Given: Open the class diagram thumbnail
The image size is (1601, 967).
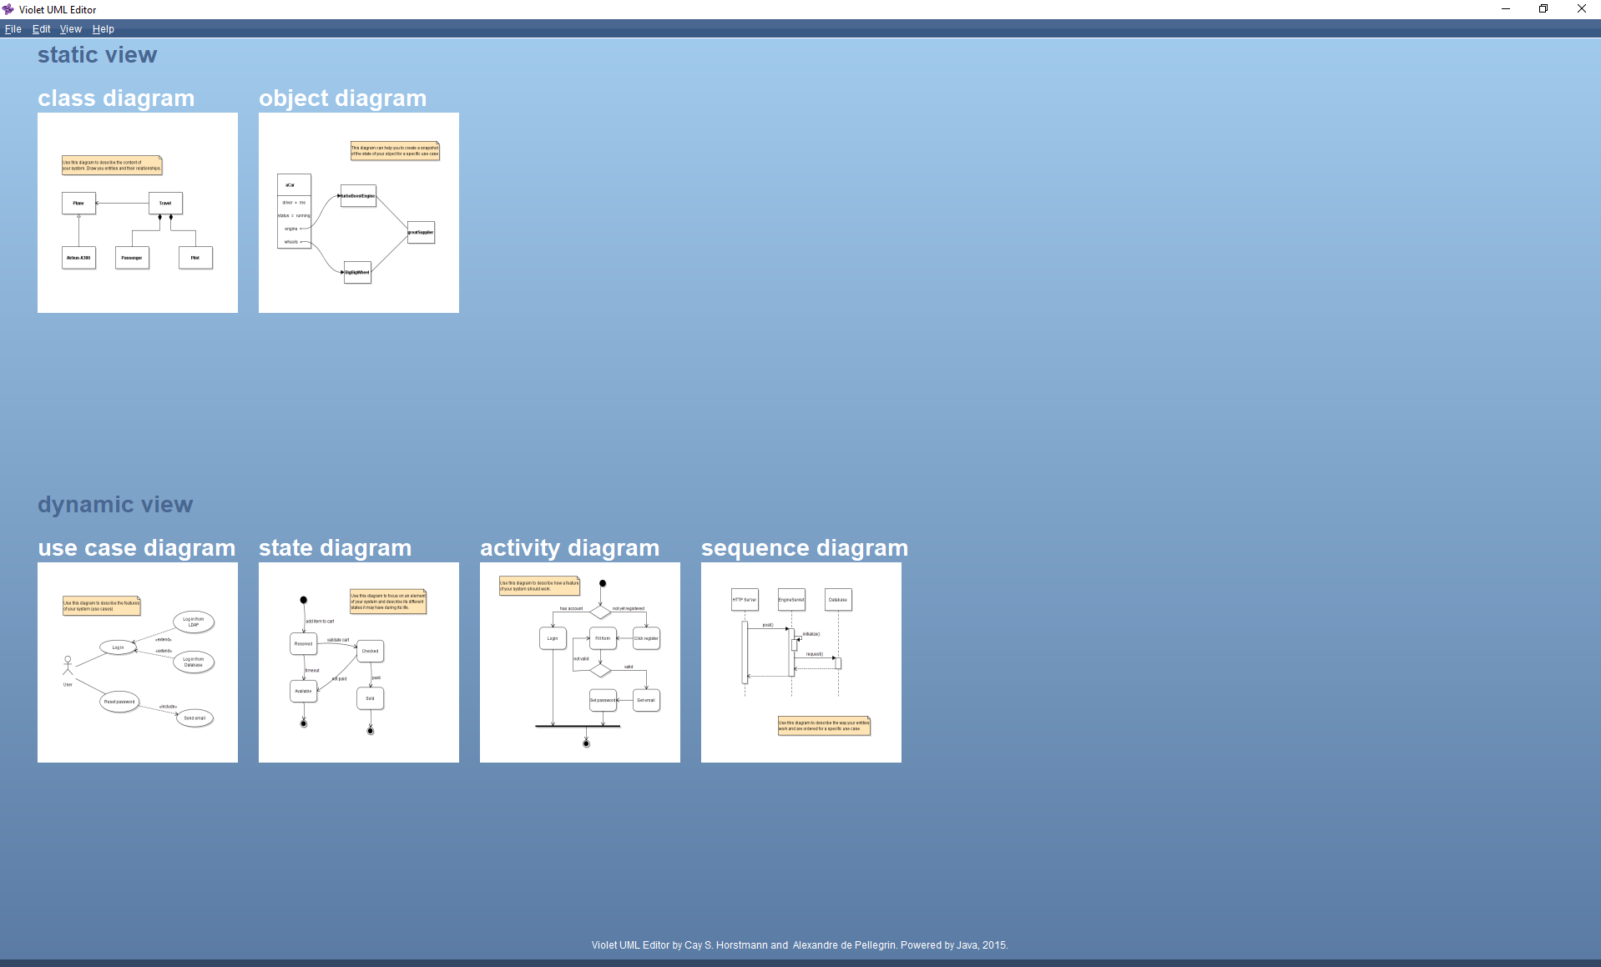Looking at the screenshot, I should point(138,213).
